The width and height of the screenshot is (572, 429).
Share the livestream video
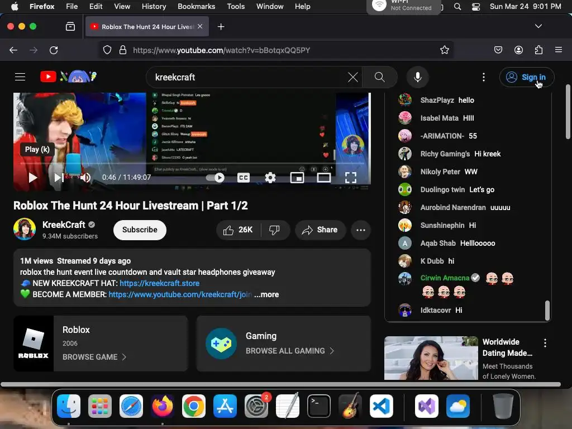point(320,230)
